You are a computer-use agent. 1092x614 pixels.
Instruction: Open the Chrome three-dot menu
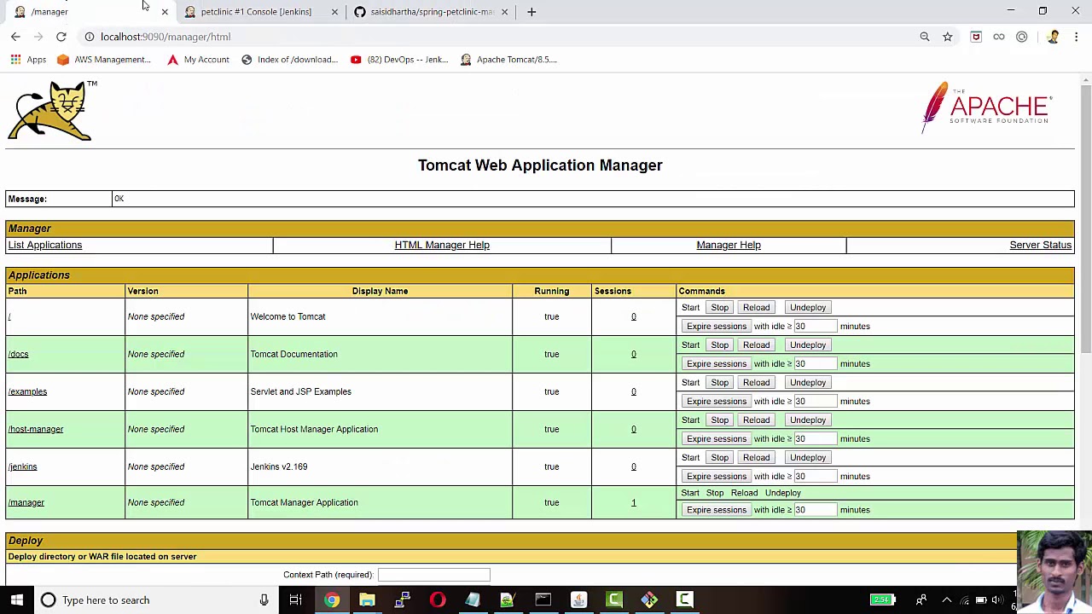pyautogui.click(x=1077, y=37)
